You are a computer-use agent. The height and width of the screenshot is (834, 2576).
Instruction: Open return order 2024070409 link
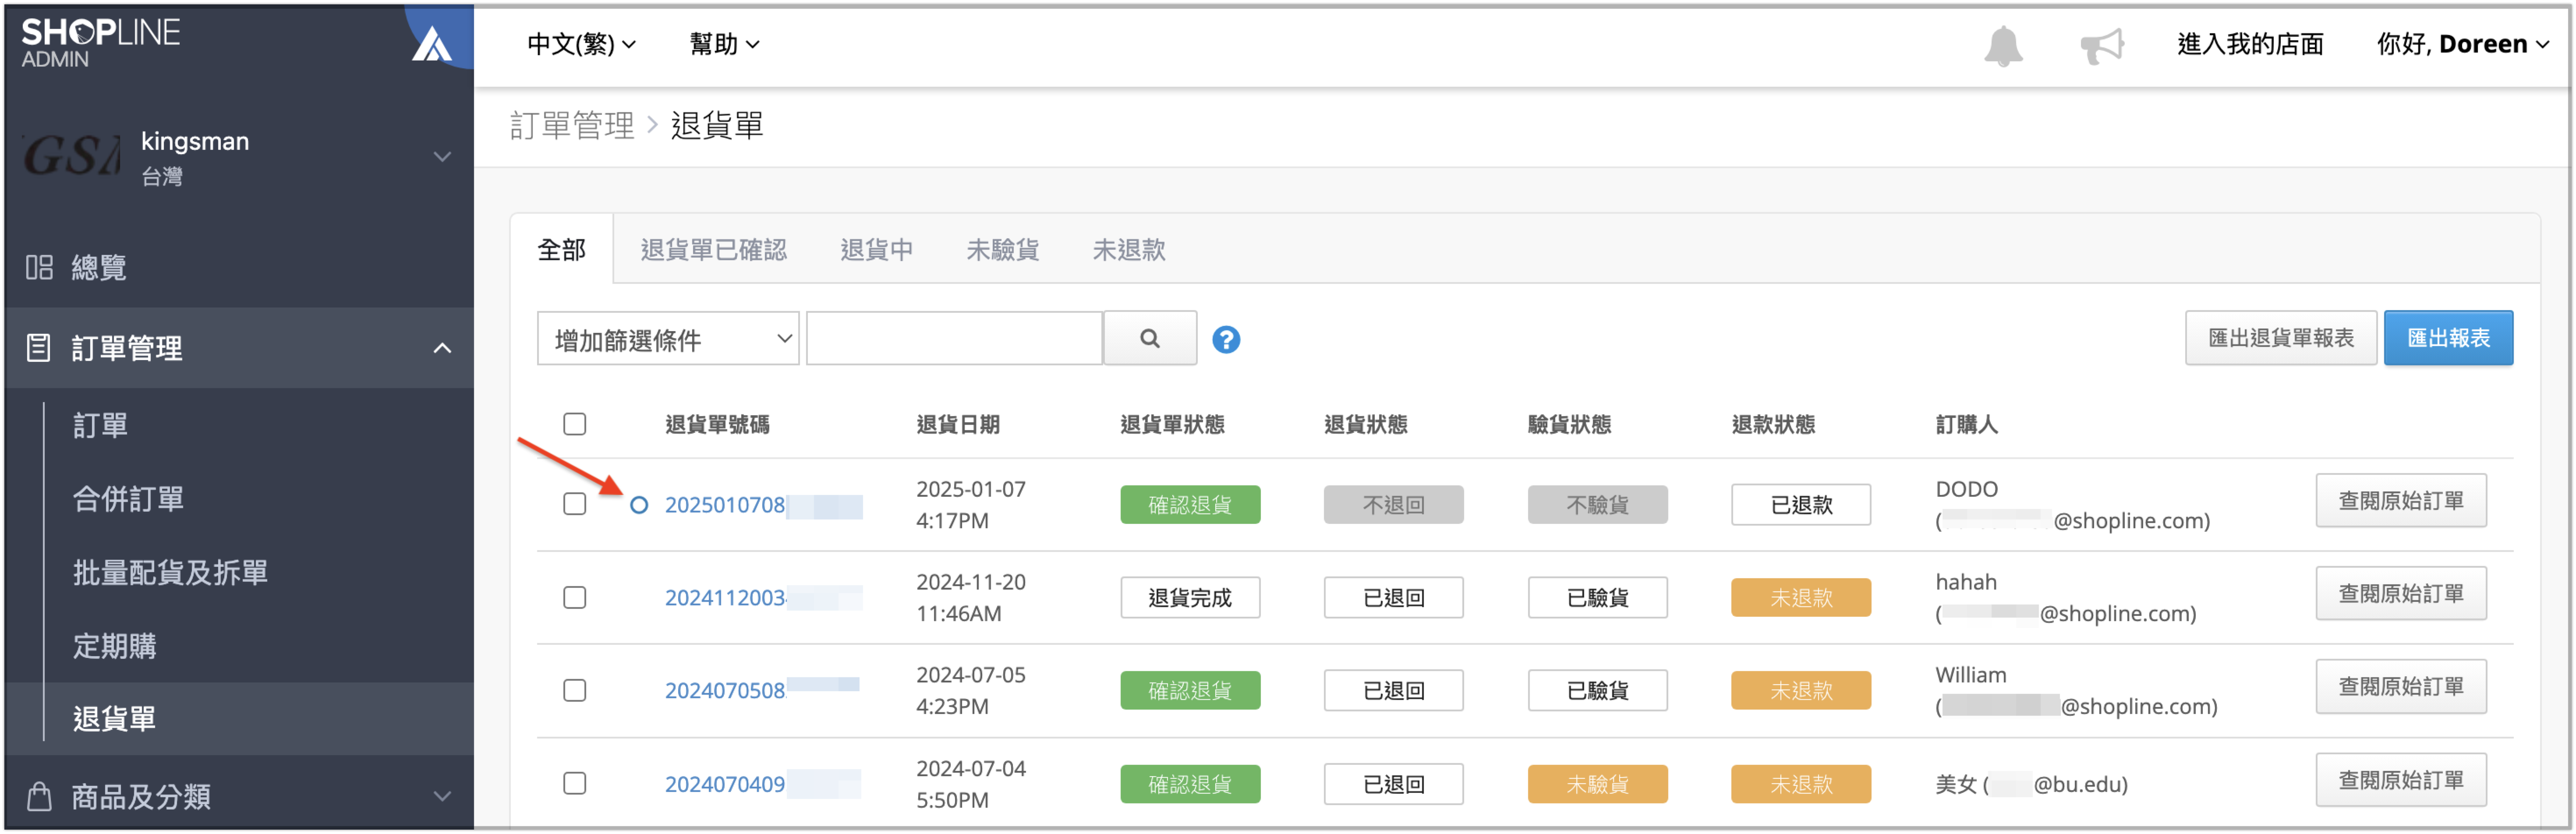725,784
